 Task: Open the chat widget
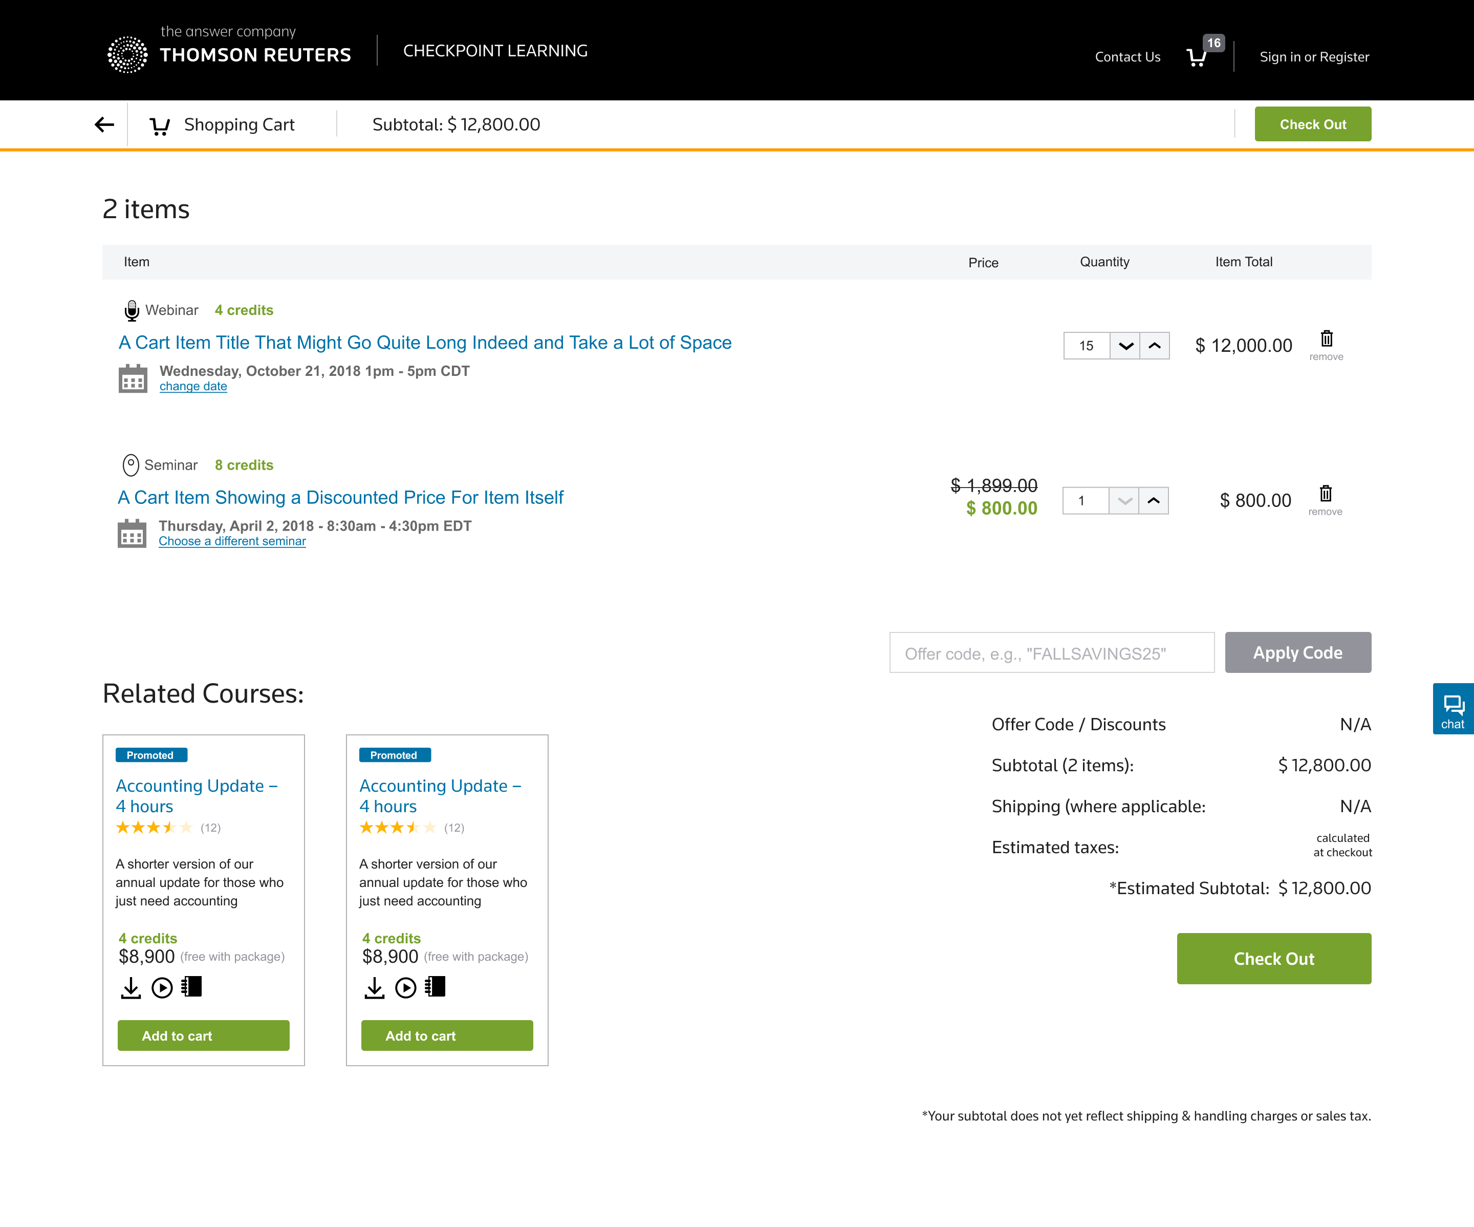tap(1452, 709)
